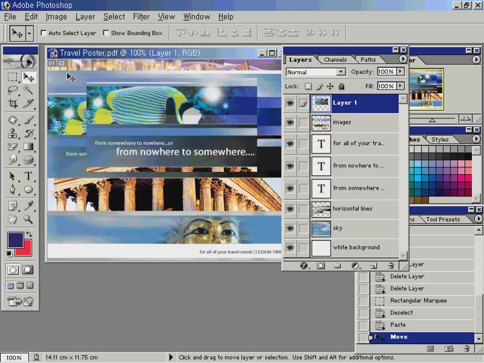Open the Select menu
Screen dimensions: 484x363
[114, 17]
